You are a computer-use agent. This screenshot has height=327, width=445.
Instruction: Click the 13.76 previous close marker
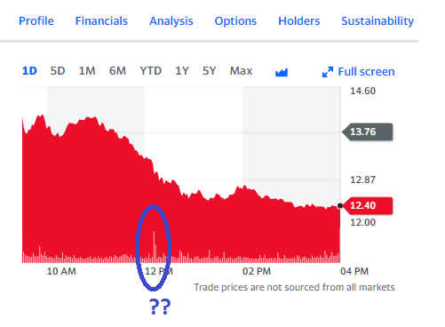[x=367, y=132]
